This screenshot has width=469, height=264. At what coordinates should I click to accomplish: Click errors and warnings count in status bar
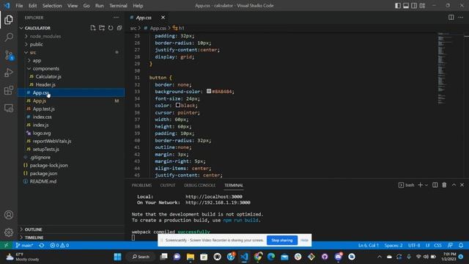point(59,245)
